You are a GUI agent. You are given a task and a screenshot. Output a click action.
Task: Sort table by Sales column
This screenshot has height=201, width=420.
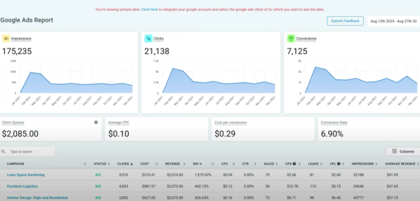(x=276, y=164)
